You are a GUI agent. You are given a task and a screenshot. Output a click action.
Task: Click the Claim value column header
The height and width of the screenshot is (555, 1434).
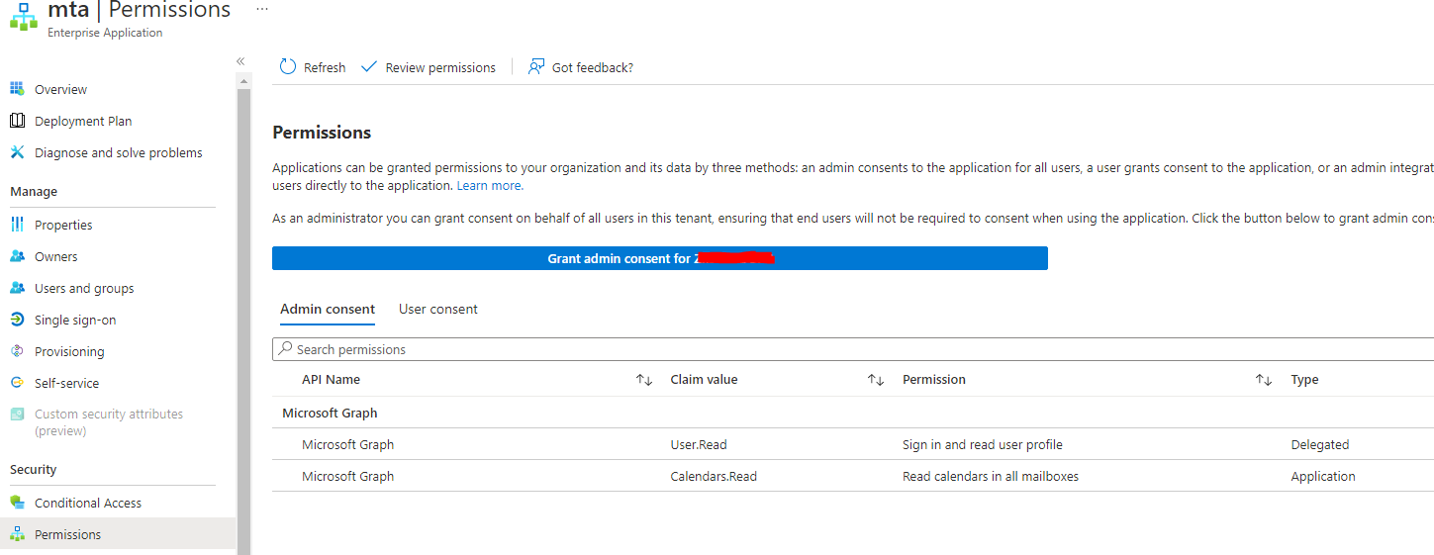tap(704, 380)
